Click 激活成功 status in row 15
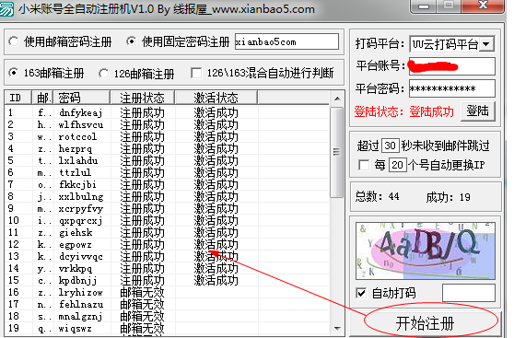The image size is (514, 338). (x=216, y=280)
